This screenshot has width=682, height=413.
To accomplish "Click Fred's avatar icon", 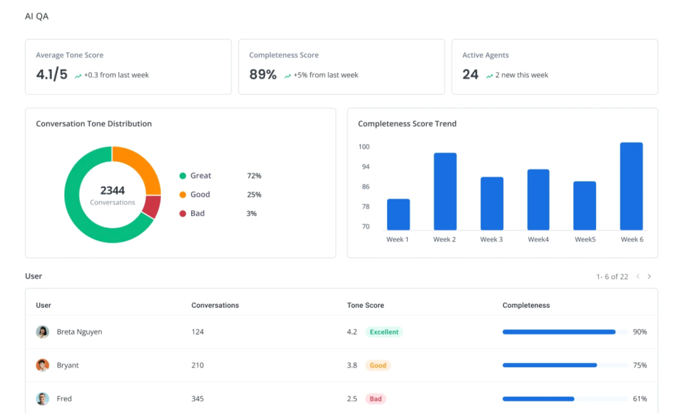I will point(43,399).
